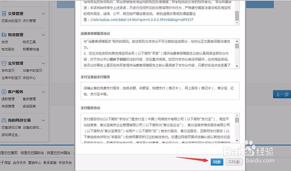
Task: Click the 交易管理 menu heading
Action: tap(16, 14)
